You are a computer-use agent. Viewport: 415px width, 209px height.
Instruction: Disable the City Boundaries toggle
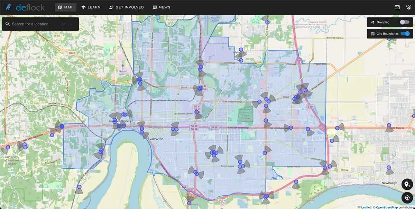[405, 33]
